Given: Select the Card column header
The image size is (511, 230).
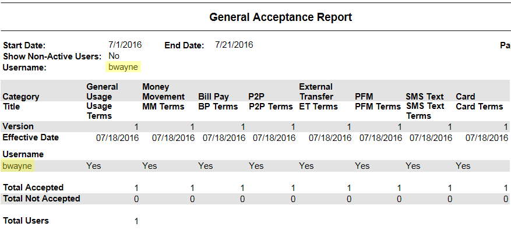Looking at the screenshot, I should (466, 97).
